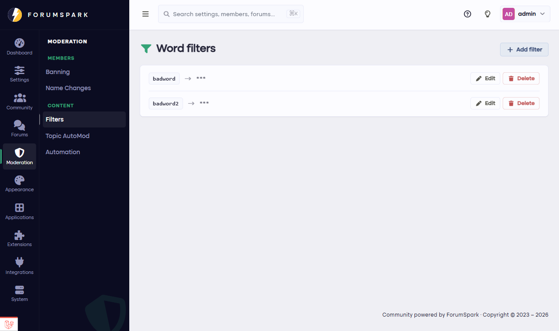Click the Add filter button
Screen dimensions: 559x331
[x=524, y=50]
